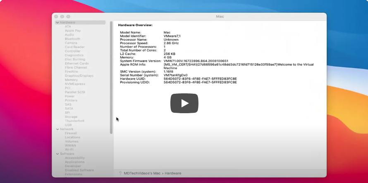Click Hardware in the path bar
368x183 pixels.
pos(173,173)
